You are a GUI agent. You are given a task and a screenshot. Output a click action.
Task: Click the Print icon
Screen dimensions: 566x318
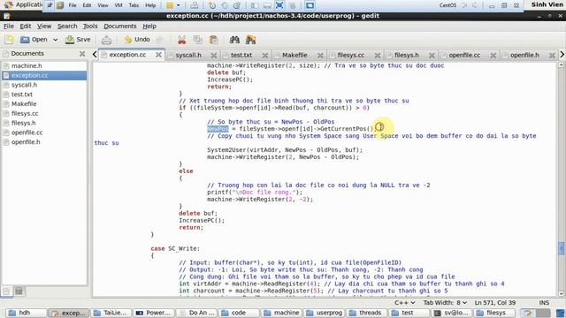coord(106,40)
